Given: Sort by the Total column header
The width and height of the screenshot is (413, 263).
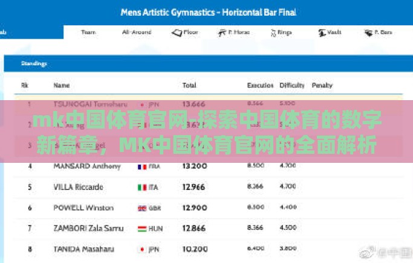Looking at the screenshot, I should pos(189,85).
